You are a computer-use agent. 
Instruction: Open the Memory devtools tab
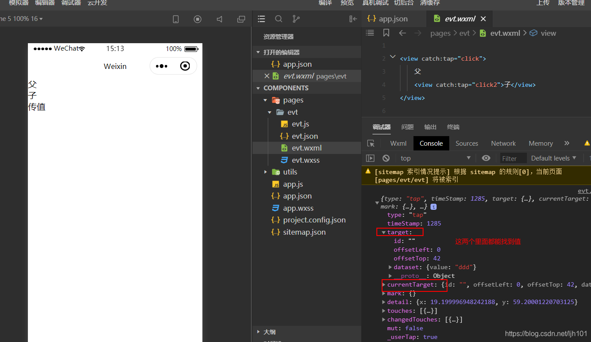click(540, 143)
